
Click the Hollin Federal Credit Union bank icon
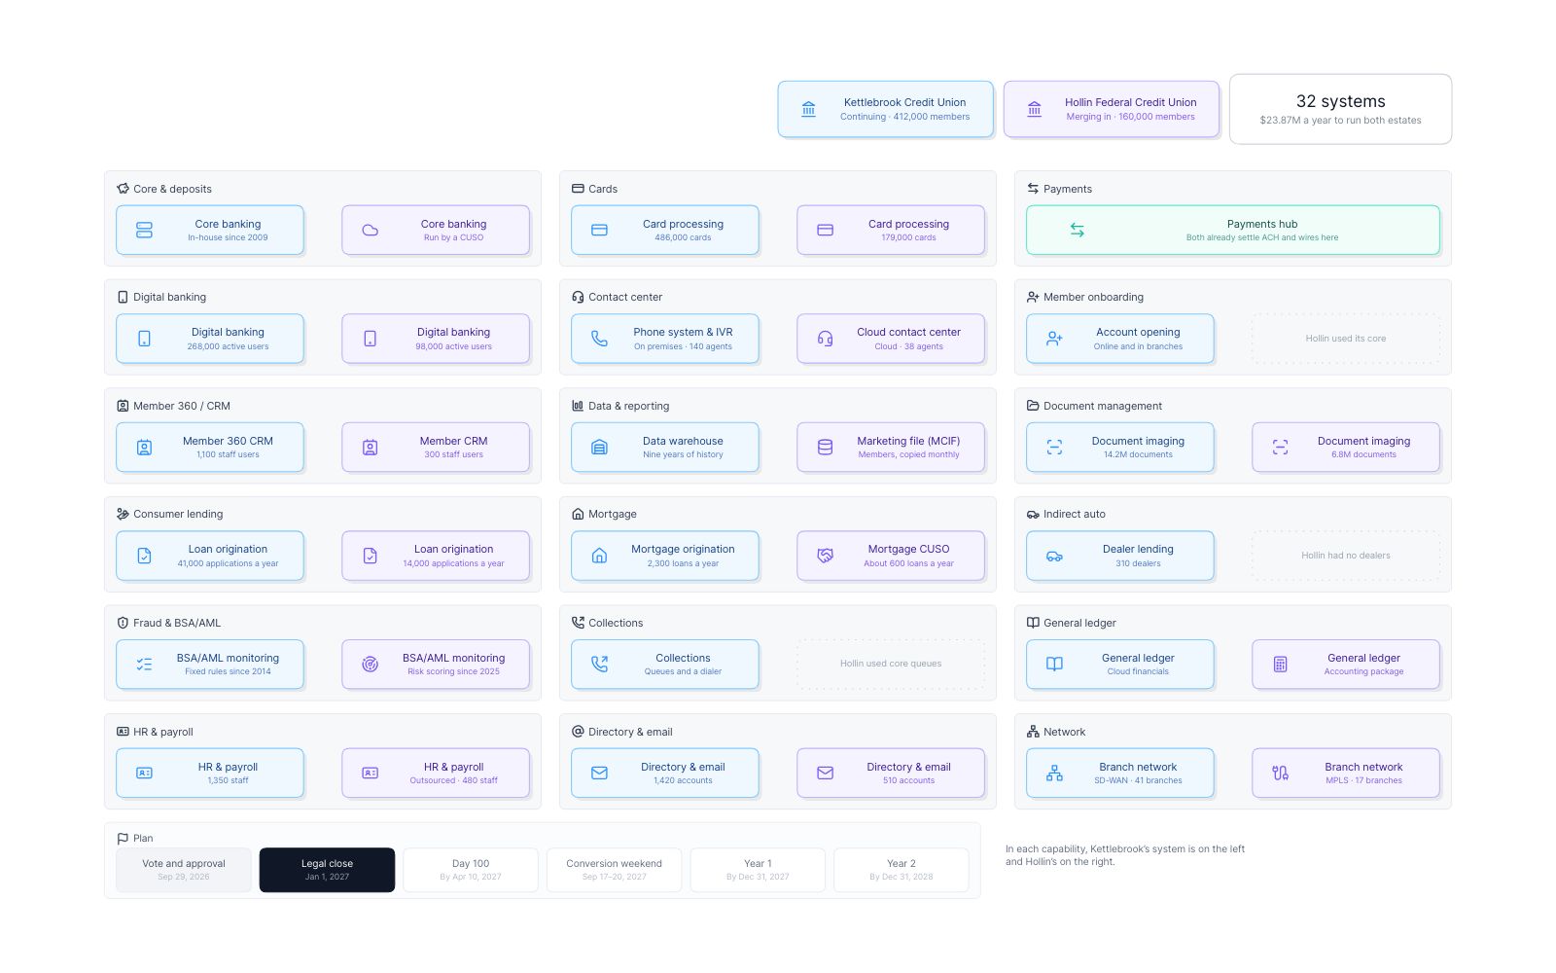tap(1034, 109)
